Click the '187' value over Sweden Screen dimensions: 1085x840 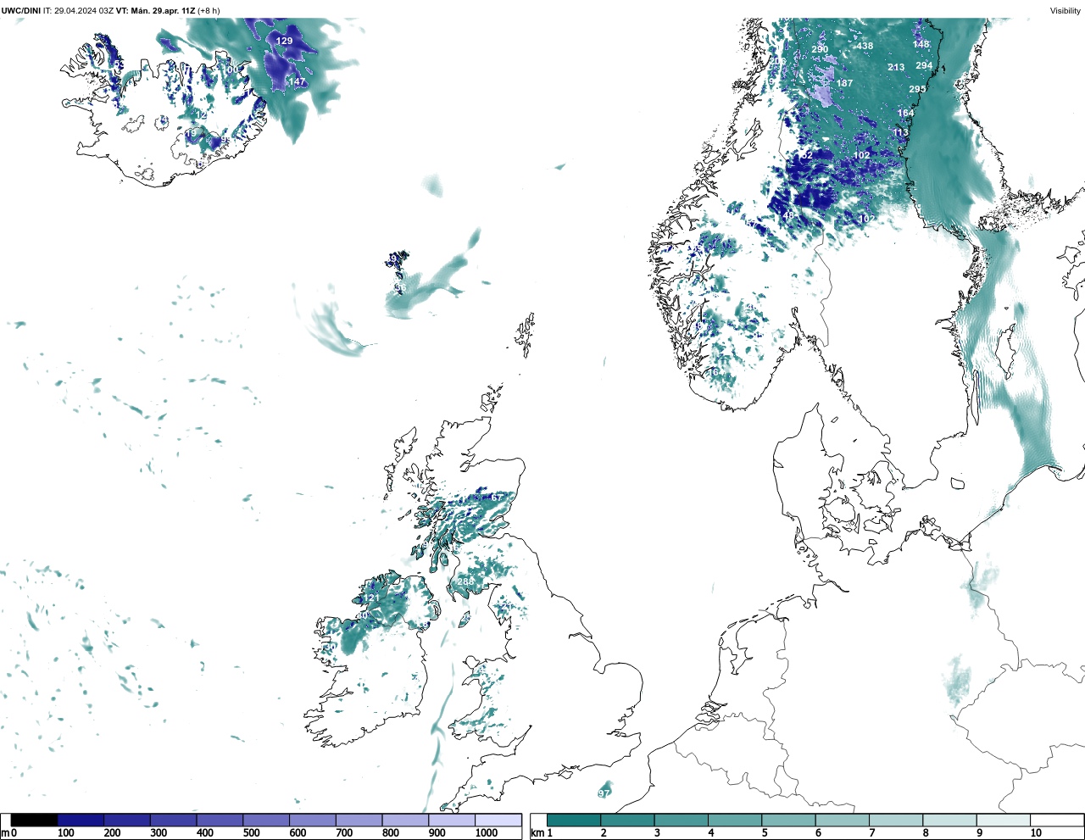click(x=844, y=83)
